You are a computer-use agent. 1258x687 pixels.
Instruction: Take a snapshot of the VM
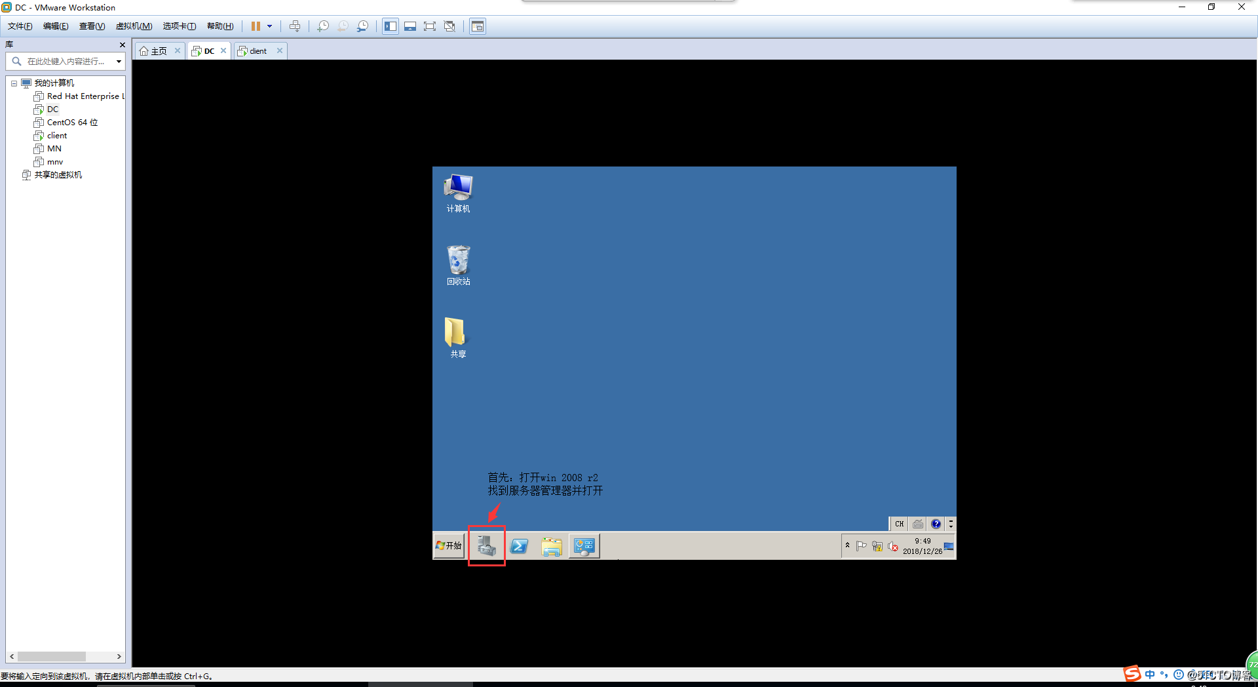click(x=323, y=26)
